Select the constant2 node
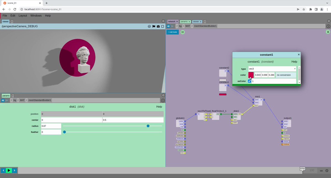 [223, 73]
